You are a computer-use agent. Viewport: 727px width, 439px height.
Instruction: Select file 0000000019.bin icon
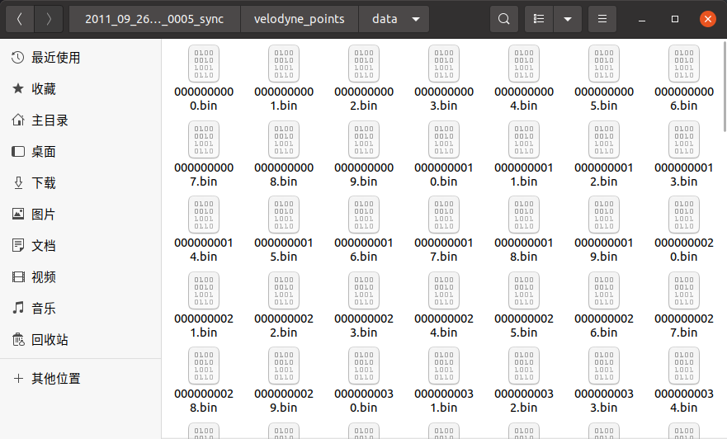[604, 215]
